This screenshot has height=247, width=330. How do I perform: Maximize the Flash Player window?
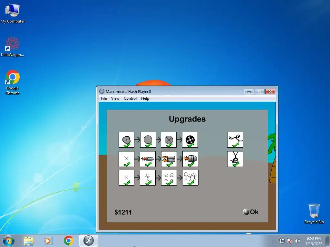[259, 92]
